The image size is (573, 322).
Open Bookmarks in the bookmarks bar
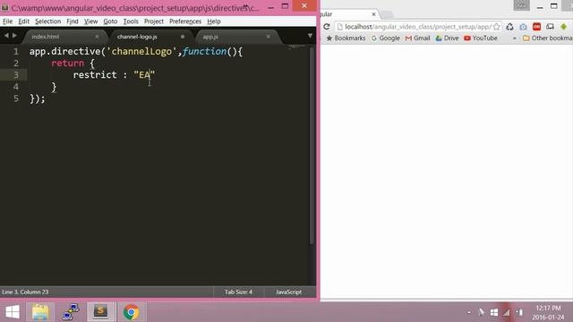(x=346, y=38)
